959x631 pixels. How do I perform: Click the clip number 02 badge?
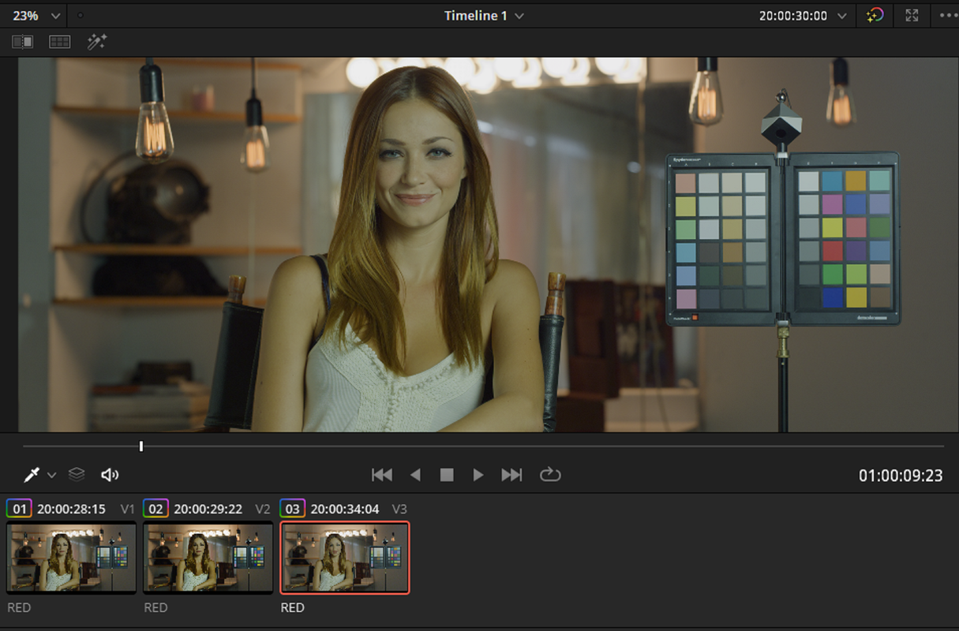155,509
